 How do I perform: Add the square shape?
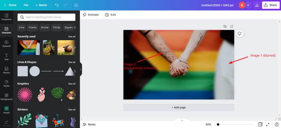pos(23,71)
